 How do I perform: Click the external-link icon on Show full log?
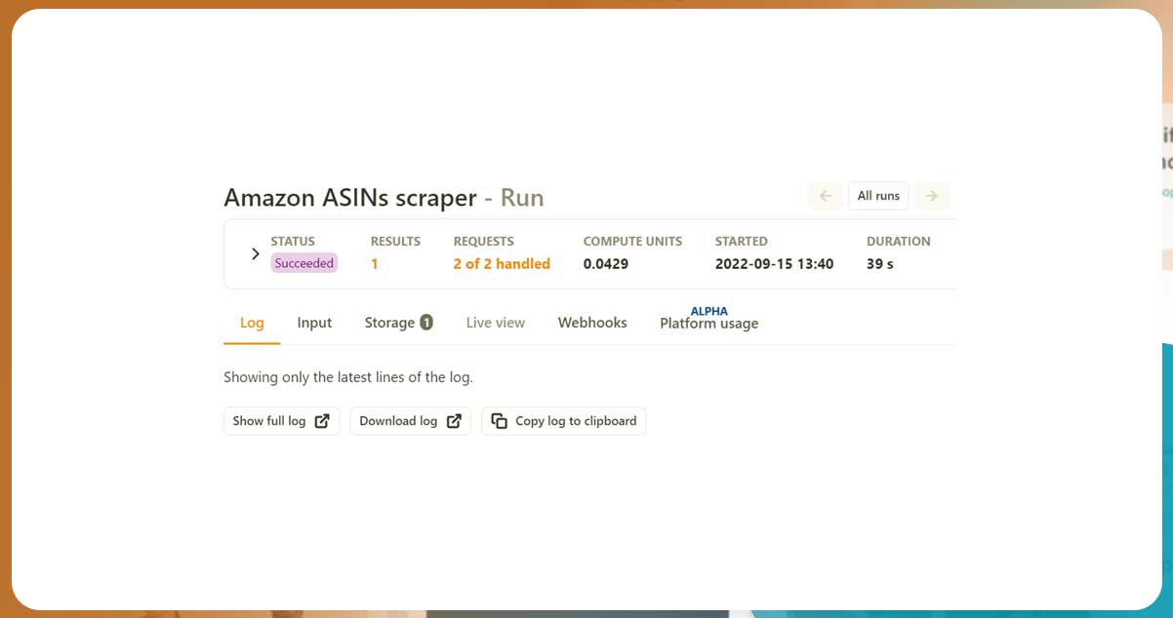pos(322,421)
